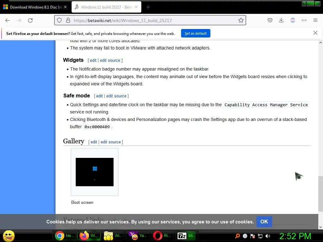Save page to Pocket
Screen dimensions: 323x242
pos(270,20)
